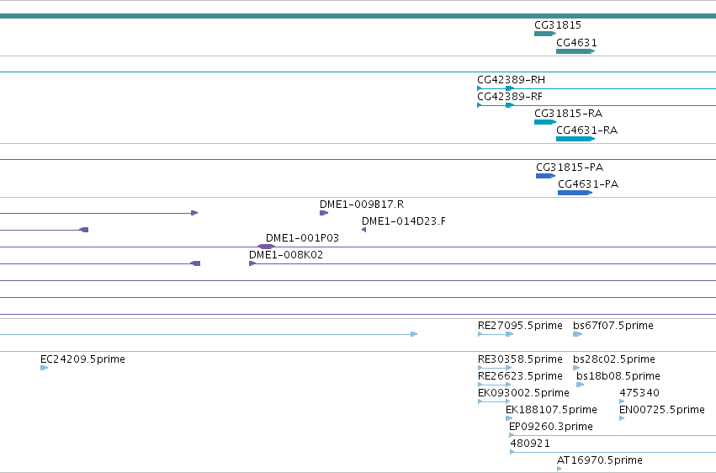Select the EK093002.5prime EST
The width and height of the screenshot is (716, 473).
[523, 393]
